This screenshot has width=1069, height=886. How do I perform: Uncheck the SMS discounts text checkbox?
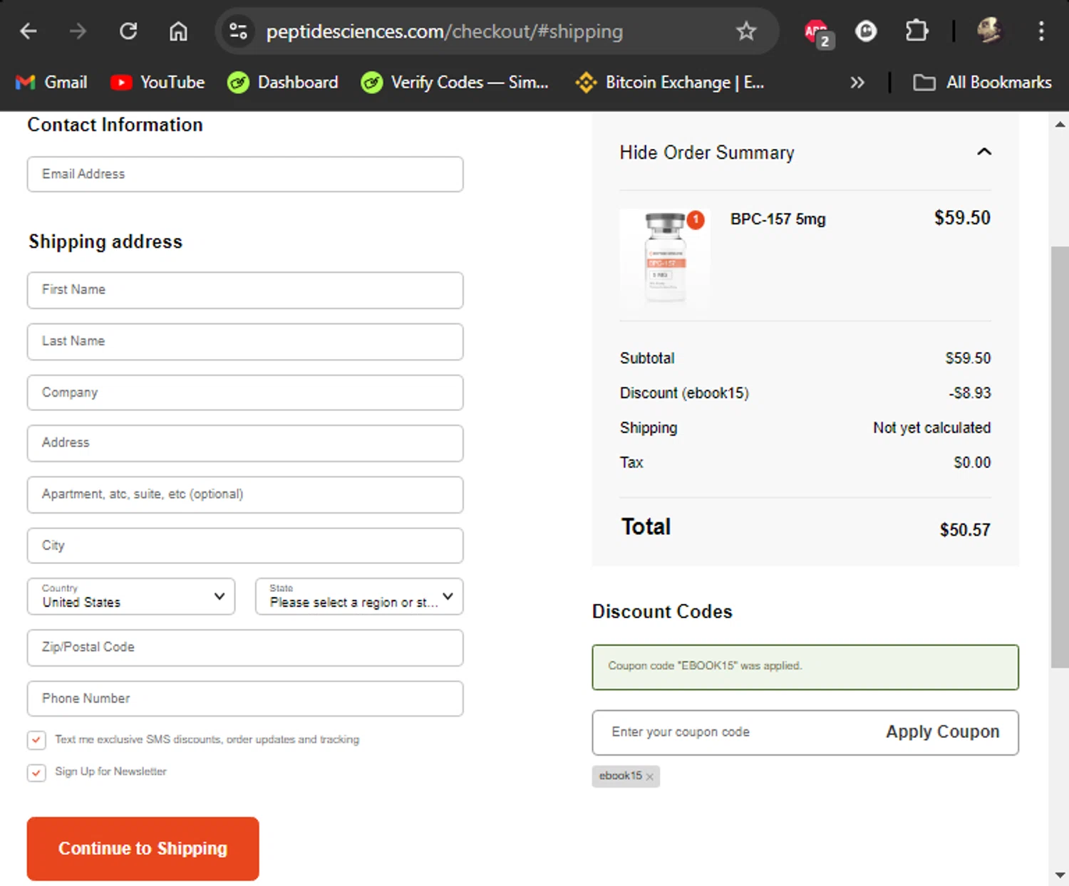click(x=36, y=740)
